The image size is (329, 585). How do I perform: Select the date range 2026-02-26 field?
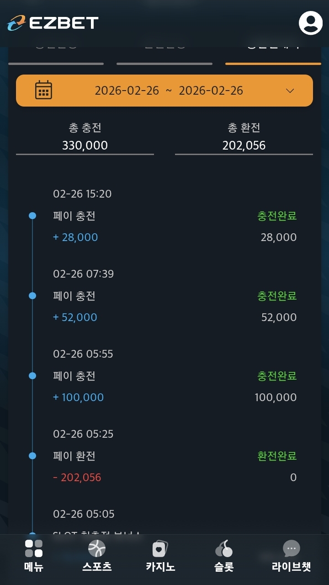pyautogui.click(x=169, y=91)
